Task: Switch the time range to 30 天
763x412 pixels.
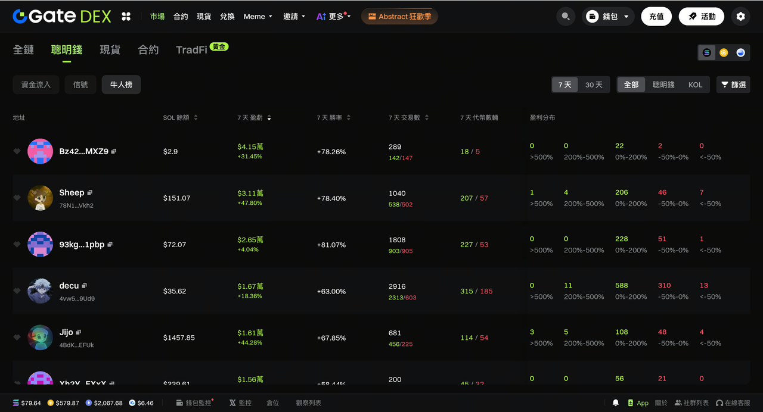Action: 594,85
